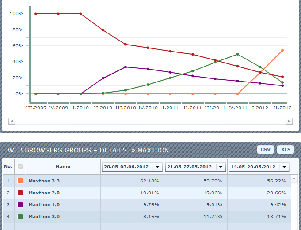Image resolution: width=301 pixels, height=230 pixels.
Task: Click the chart's horizontal scrollbar track
Action: pyautogui.click(x=150, y=121)
